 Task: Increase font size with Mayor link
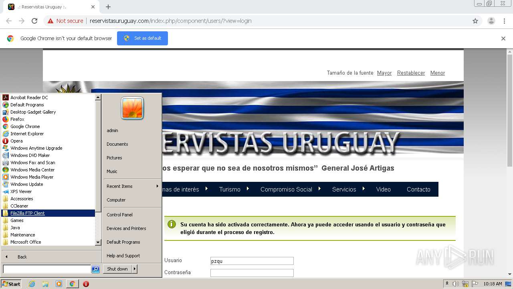pos(384,73)
